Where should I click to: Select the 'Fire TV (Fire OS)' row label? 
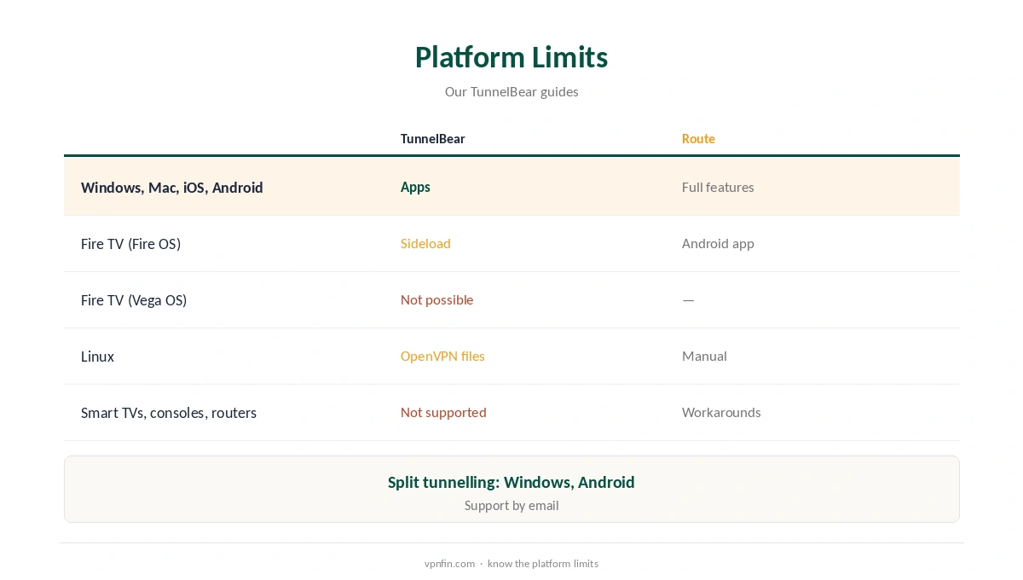[x=130, y=243]
